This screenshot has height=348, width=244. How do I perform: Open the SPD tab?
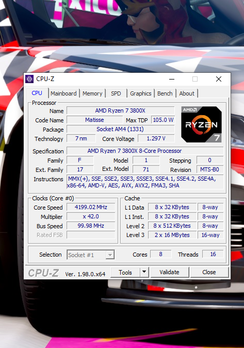116,93
